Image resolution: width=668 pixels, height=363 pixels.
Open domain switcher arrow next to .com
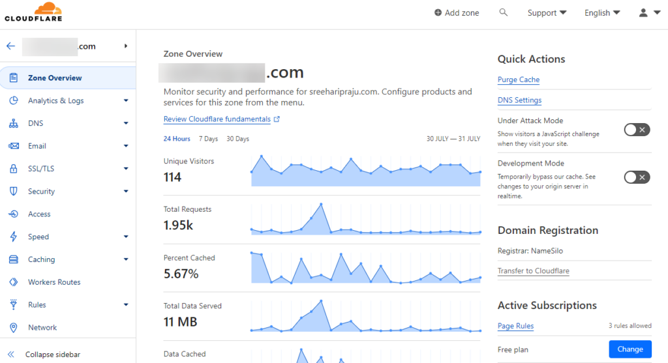(x=126, y=46)
